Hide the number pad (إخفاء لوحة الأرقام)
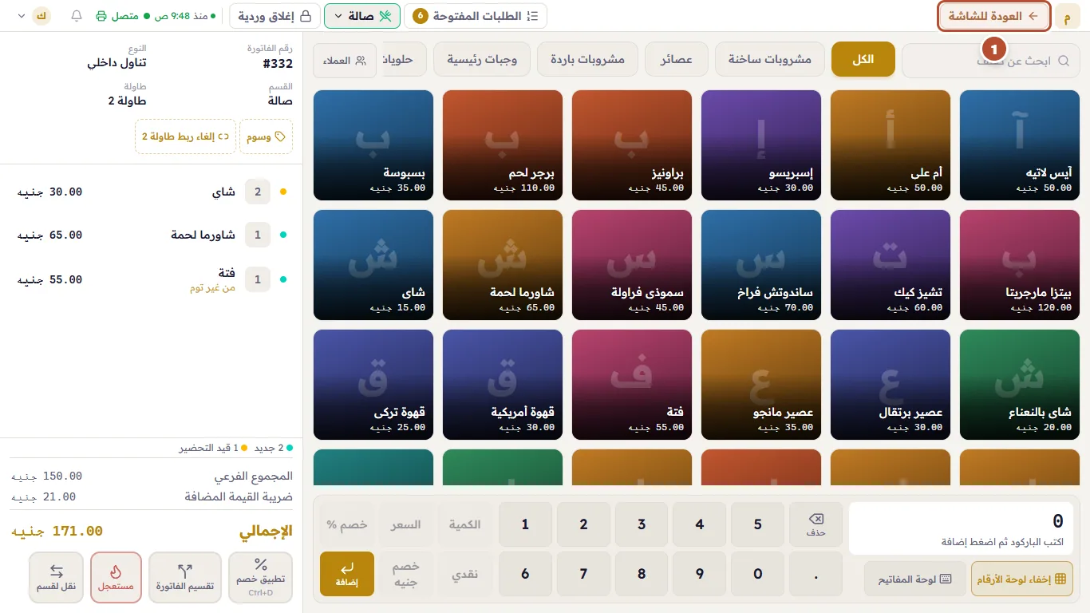 [1022, 579]
